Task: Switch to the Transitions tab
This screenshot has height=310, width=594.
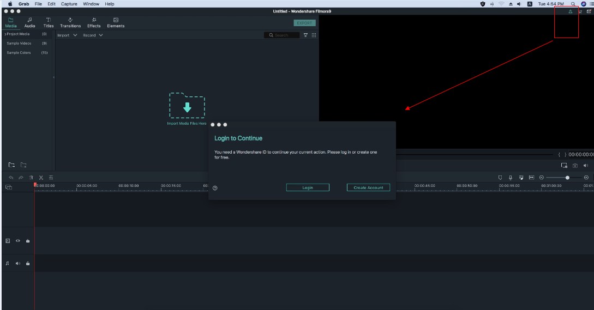Action: click(x=70, y=23)
